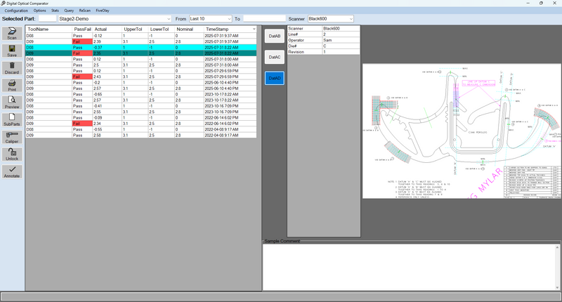562x302 pixels.
Task: Click the Unlock padlock icon
Action: [x=12, y=154]
